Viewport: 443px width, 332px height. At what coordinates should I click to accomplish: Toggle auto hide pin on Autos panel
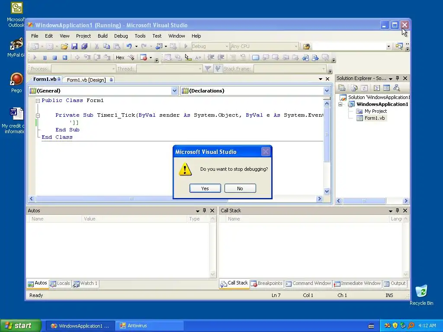click(x=205, y=211)
